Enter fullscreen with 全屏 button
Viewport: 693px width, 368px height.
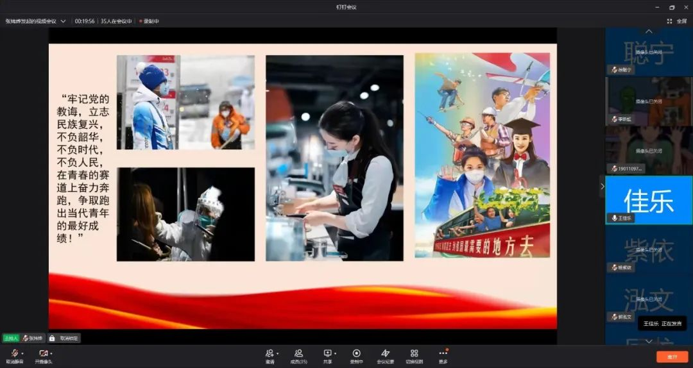coord(677,21)
